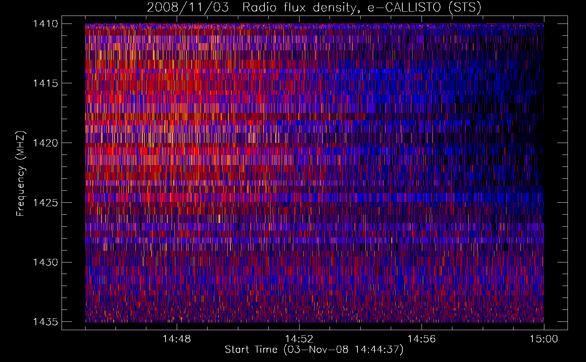The image size is (586, 362).
Task: Click the 1435 frequency tick label
Action: (45, 322)
